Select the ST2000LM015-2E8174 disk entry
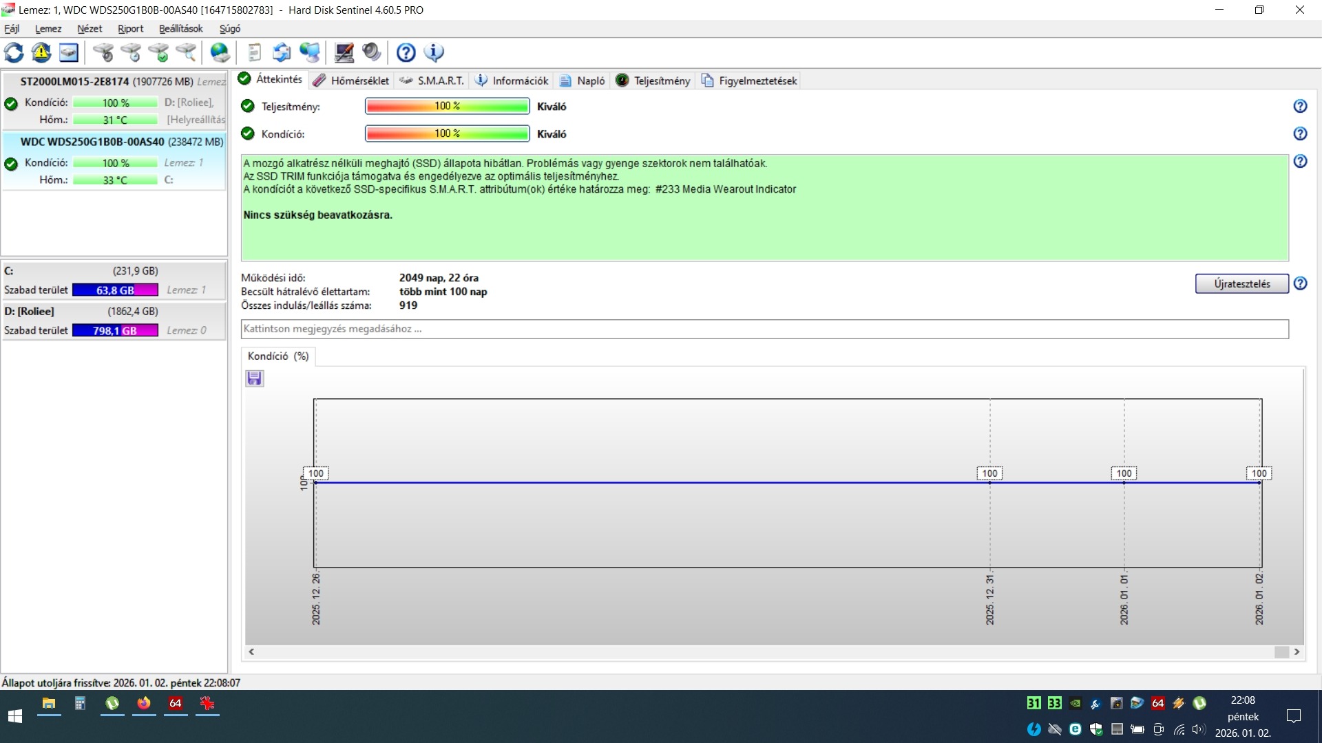The width and height of the screenshot is (1322, 743). [74, 81]
